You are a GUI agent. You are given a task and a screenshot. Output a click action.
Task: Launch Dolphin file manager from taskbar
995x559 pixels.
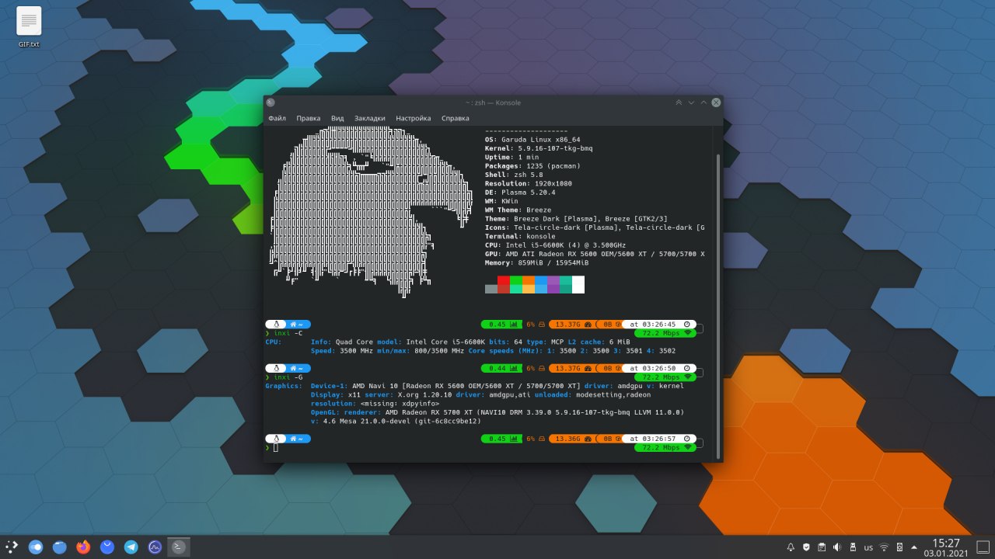click(x=59, y=547)
